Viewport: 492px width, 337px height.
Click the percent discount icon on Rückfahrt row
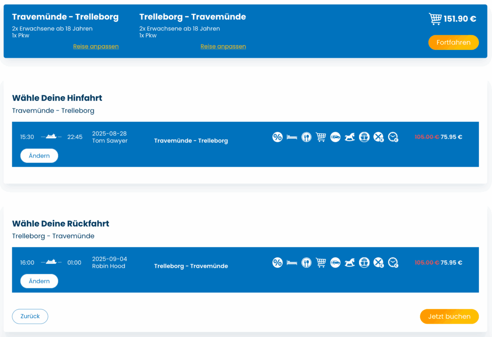click(x=278, y=262)
